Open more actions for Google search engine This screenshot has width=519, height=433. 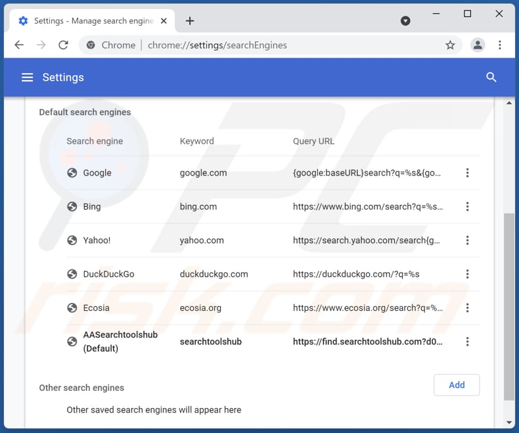click(x=467, y=173)
